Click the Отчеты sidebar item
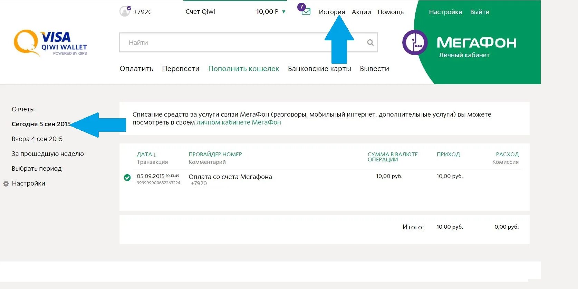Image resolution: width=578 pixels, height=289 pixels. point(23,109)
